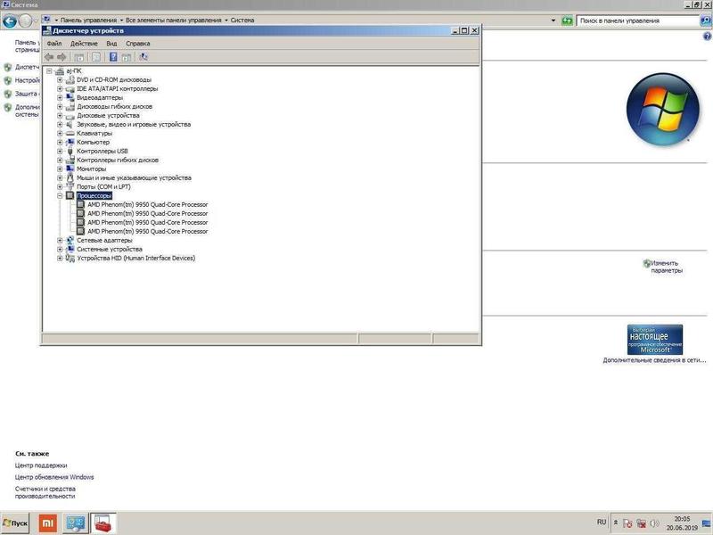
Task: Click the network disconnected tray icon
Action: [641, 523]
